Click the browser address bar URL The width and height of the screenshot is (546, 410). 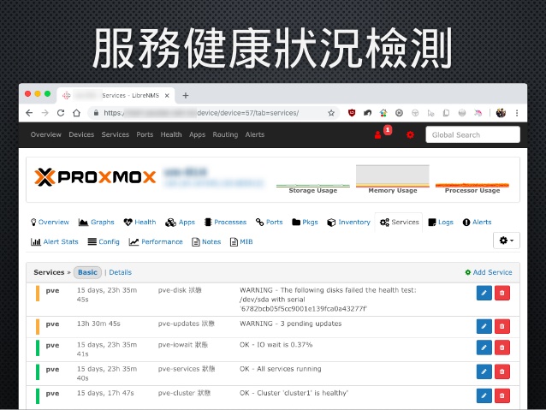[x=211, y=113]
